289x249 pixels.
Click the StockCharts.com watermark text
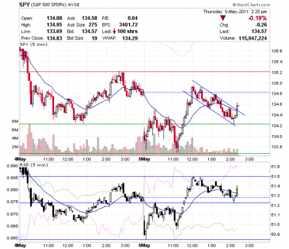click(251, 5)
